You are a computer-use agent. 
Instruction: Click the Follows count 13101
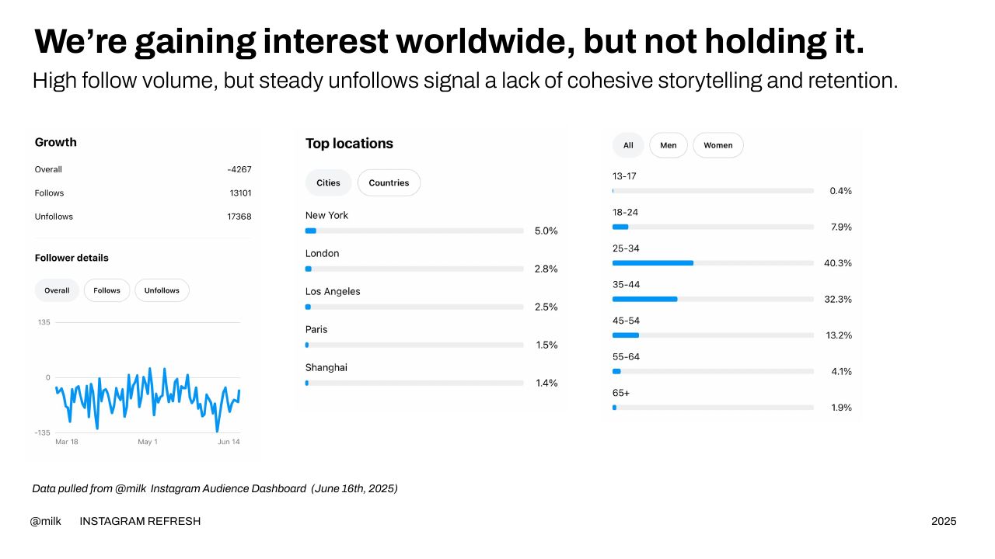(239, 193)
